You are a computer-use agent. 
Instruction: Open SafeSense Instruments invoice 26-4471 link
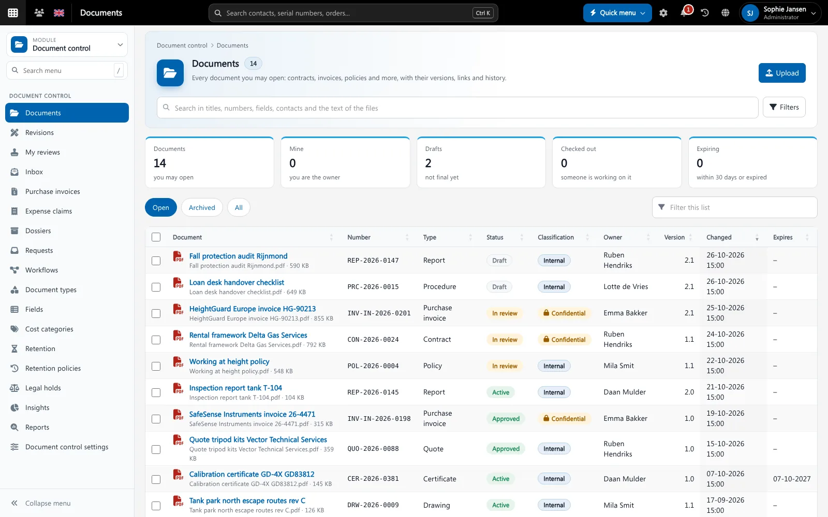[x=252, y=414]
